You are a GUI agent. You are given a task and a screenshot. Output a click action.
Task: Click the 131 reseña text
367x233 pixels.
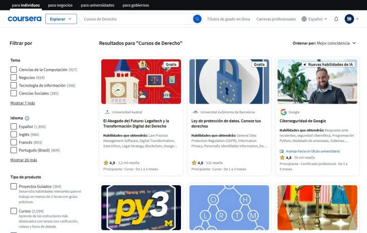[x=214, y=163]
